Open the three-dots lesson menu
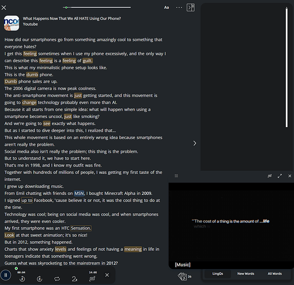 pos(179,7)
